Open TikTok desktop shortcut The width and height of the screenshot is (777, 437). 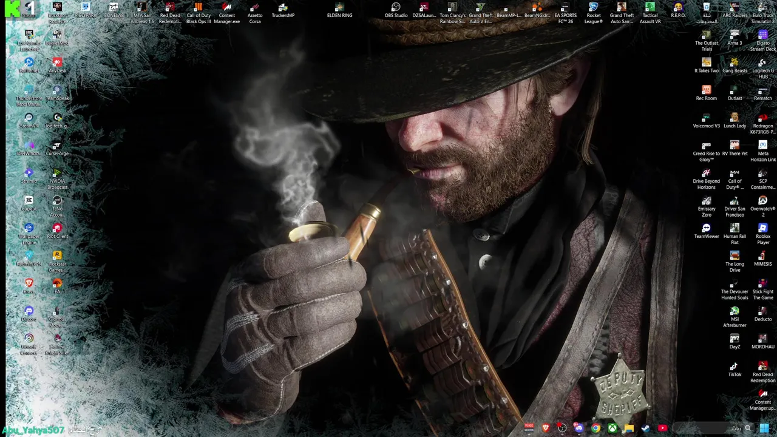[735, 369]
